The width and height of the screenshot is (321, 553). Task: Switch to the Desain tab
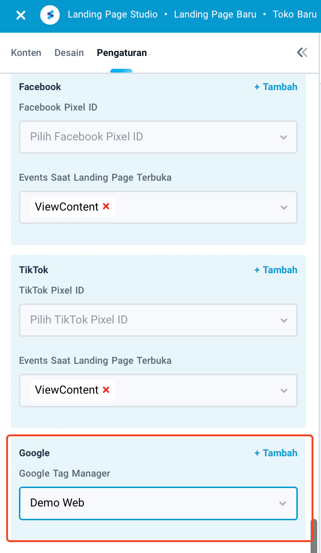(x=69, y=53)
